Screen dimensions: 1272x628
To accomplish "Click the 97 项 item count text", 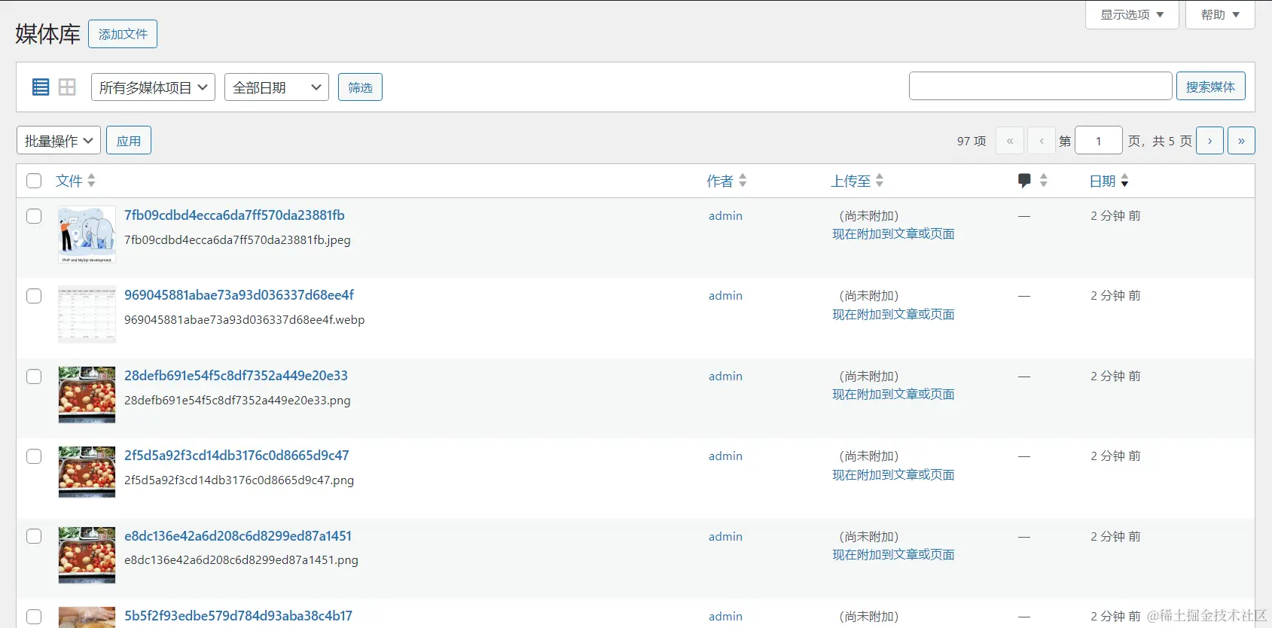I will tap(972, 142).
